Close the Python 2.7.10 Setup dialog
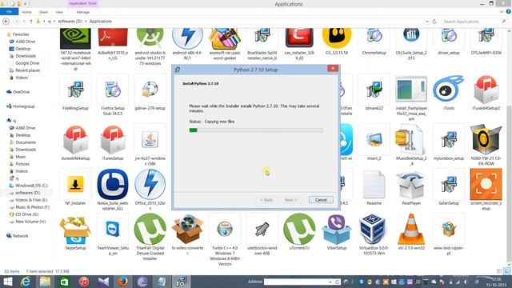512x288 pixels. [333, 68]
